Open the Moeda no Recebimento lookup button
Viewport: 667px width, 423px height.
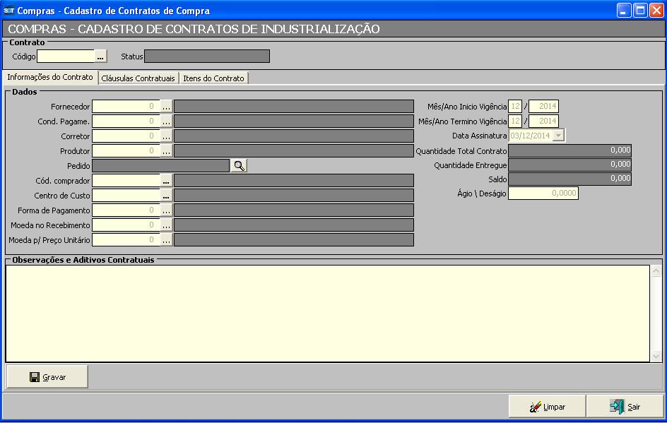pyautogui.click(x=166, y=225)
